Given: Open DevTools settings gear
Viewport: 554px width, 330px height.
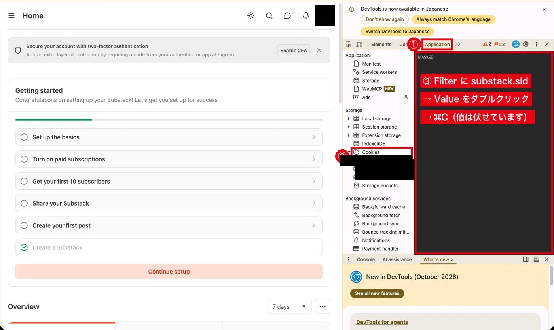Looking at the screenshot, I should point(526,44).
